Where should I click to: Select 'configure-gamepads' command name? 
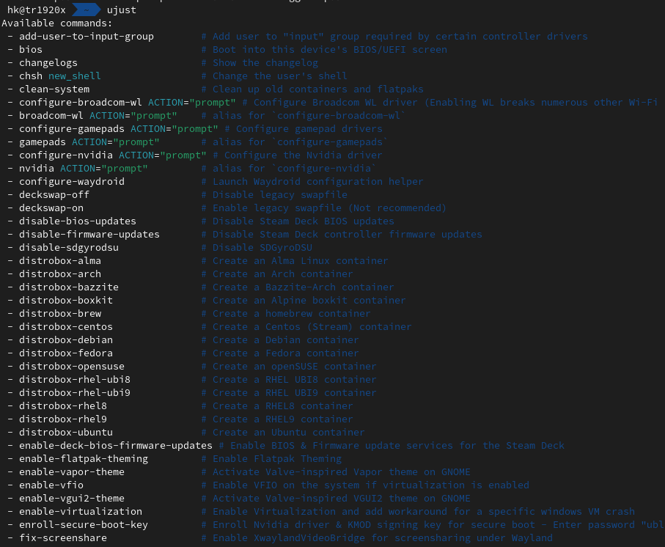72,128
